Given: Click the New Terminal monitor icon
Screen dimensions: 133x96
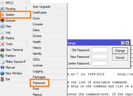Looking at the screenshot, I should 2,50.
